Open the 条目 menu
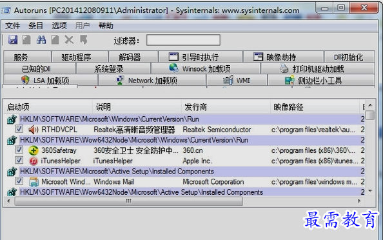The height and width of the screenshot is (240, 383). pyautogui.click(x=35, y=26)
